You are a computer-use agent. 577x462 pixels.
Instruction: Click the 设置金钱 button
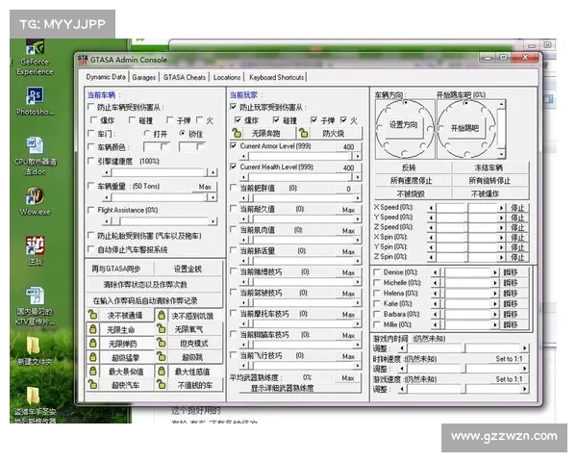click(188, 269)
